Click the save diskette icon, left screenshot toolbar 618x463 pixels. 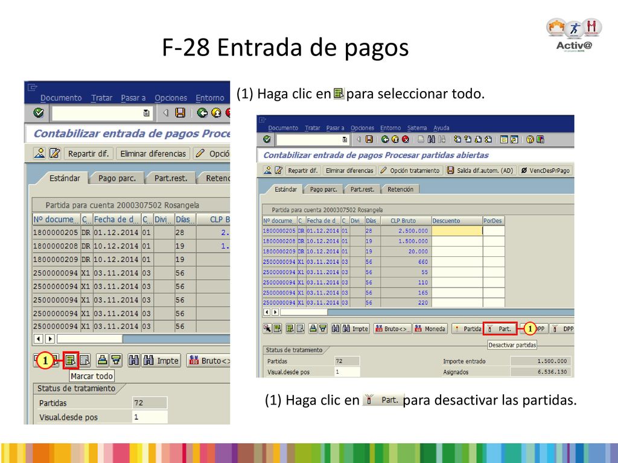180,113
